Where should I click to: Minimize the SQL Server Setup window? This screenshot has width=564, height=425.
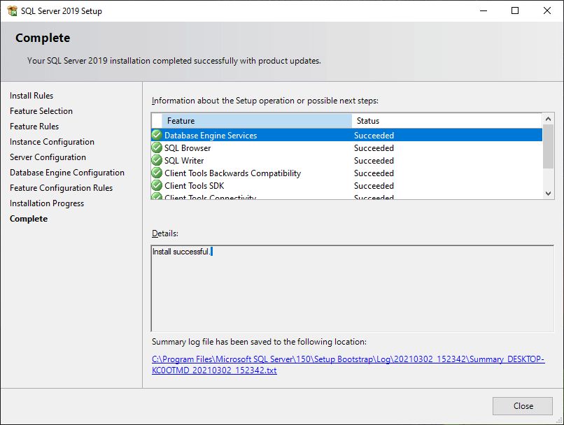pos(484,10)
